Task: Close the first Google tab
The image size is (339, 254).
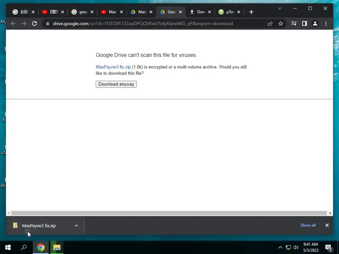Action: (33, 12)
